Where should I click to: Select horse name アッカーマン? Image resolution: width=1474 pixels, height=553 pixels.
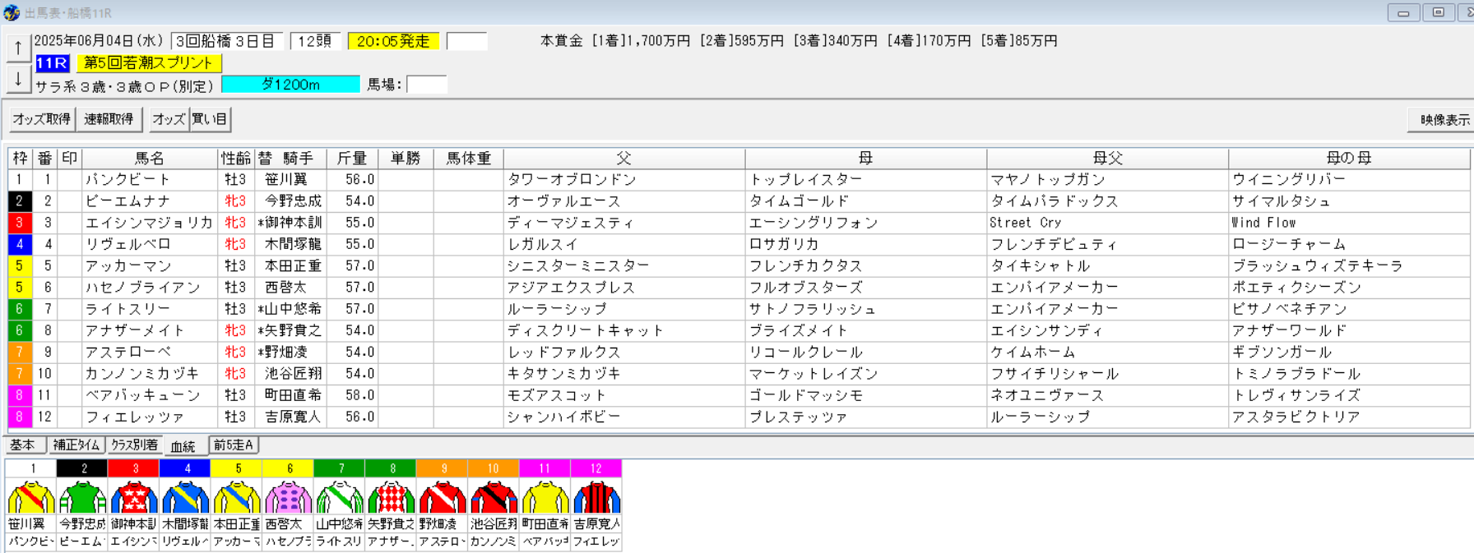point(127,266)
